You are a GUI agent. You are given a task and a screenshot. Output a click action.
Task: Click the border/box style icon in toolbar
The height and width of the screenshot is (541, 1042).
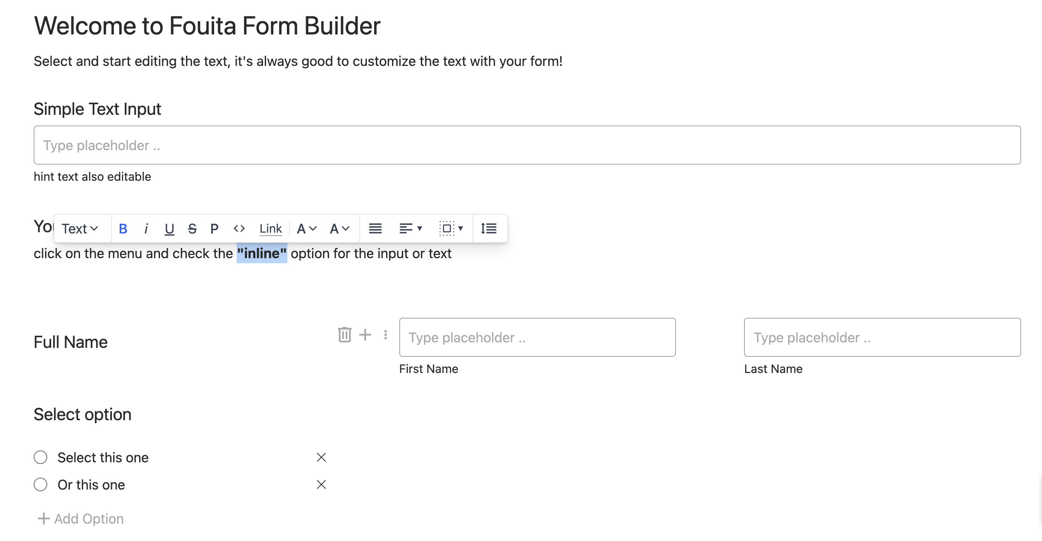coord(448,228)
